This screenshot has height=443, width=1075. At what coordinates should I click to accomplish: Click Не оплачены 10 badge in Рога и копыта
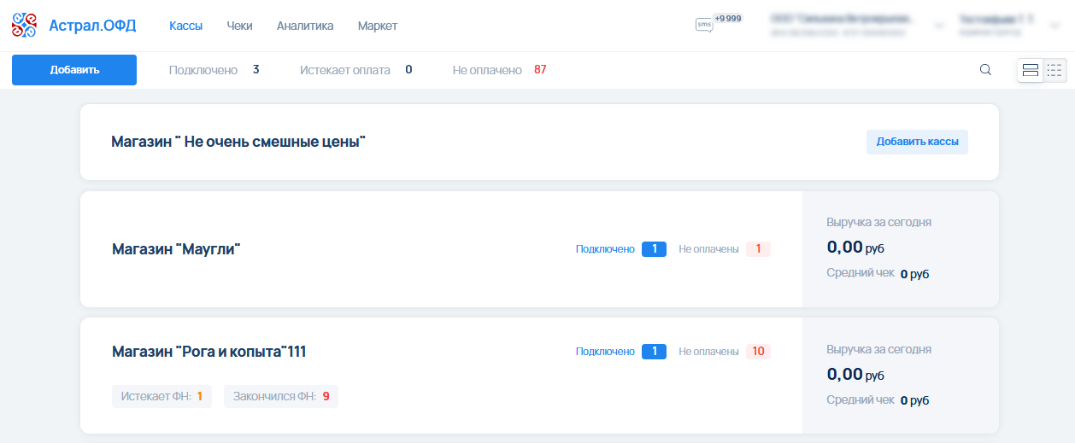(x=757, y=352)
